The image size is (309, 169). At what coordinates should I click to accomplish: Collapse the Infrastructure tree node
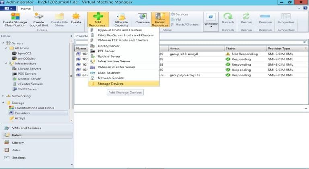coord(6,64)
